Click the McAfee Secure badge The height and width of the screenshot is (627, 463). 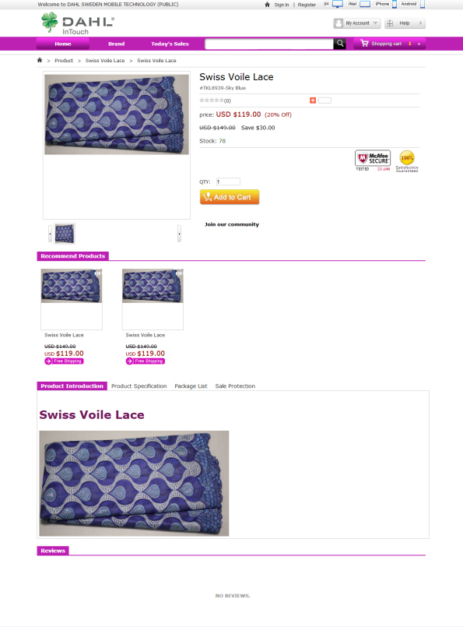pyautogui.click(x=372, y=160)
